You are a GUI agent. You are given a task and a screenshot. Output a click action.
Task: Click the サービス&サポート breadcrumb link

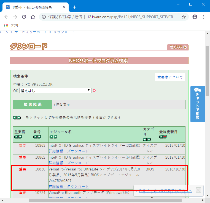31,32
